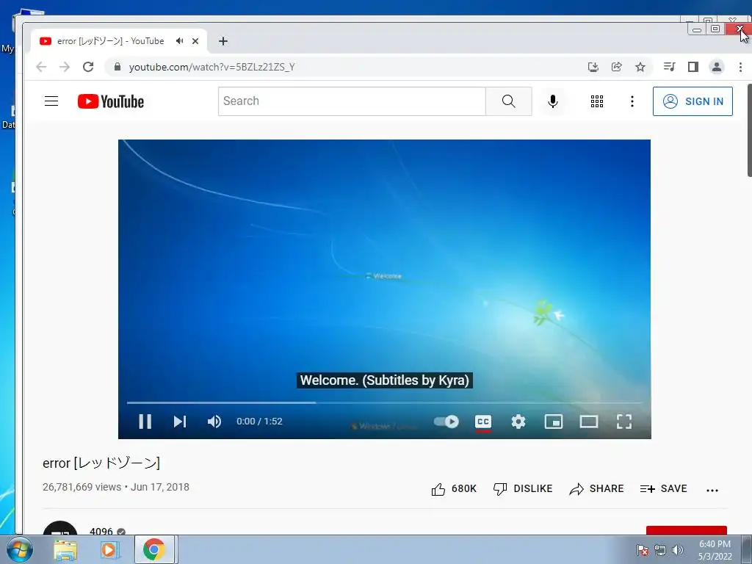Open media controls in Chrome toolbar
The height and width of the screenshot is (564, 752).
pyautogui.click(x=670, y=67)
